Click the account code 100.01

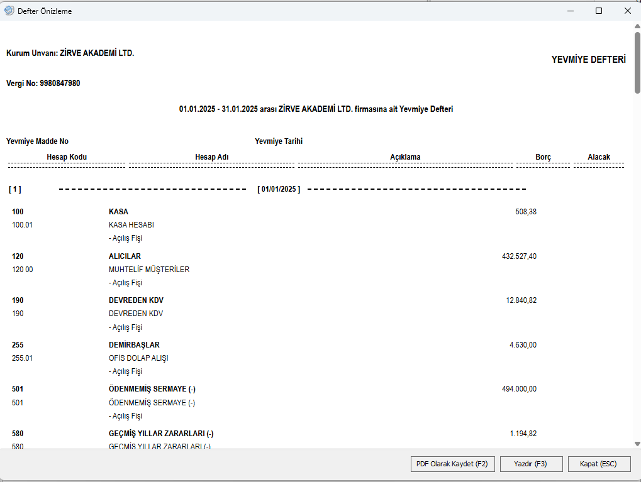point(22,225)
